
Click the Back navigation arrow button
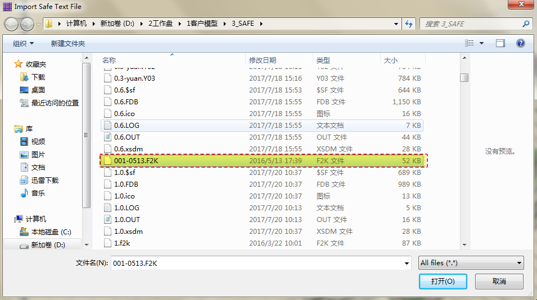tap(12, 24)
